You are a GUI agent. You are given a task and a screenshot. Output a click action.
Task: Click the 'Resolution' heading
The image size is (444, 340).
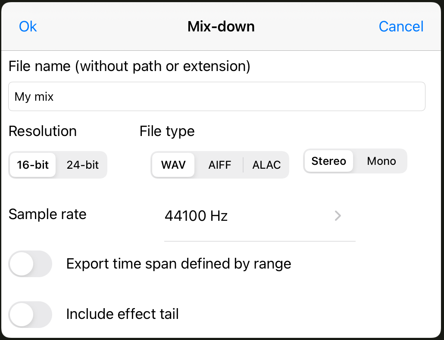43,131
